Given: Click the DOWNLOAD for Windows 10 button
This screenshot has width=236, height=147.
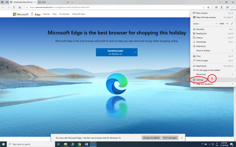Looking at the screenshot, I should tap(115, 52).
